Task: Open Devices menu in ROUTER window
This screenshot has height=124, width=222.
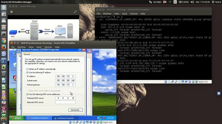Action: coord(134,14)
